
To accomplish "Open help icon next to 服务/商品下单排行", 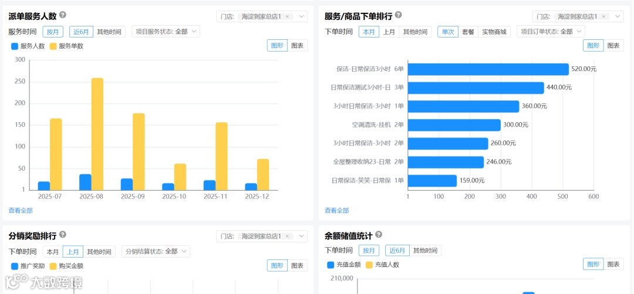I will 398,15.
